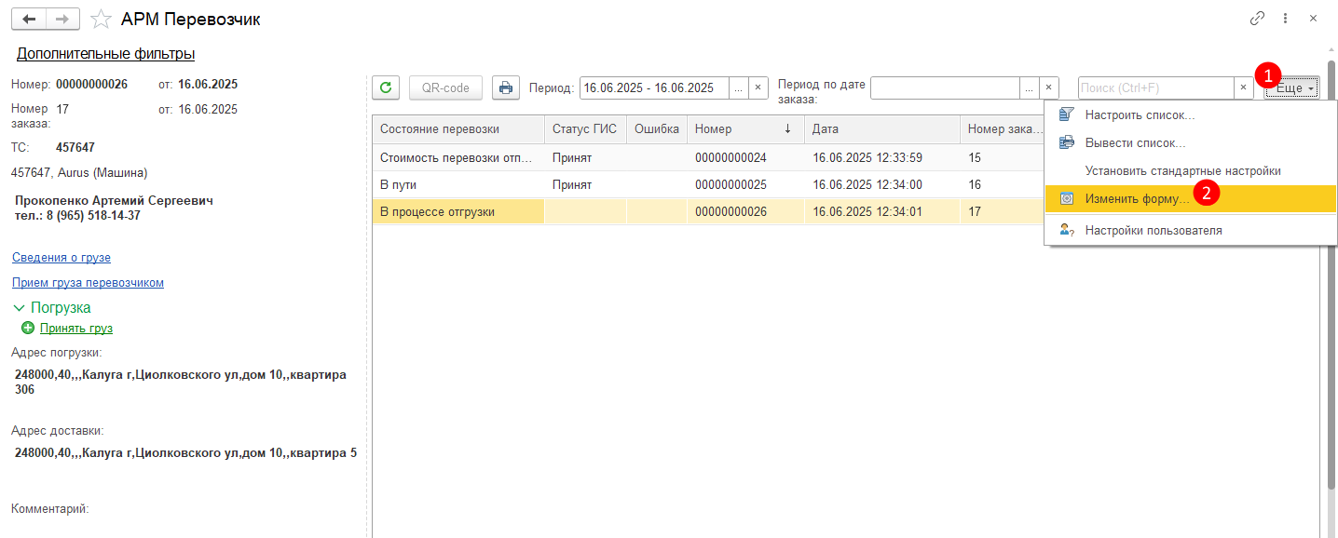The image size is (1338, 538).
Task: Choose Установить стандартные настройки
Action: point(1190,171)
